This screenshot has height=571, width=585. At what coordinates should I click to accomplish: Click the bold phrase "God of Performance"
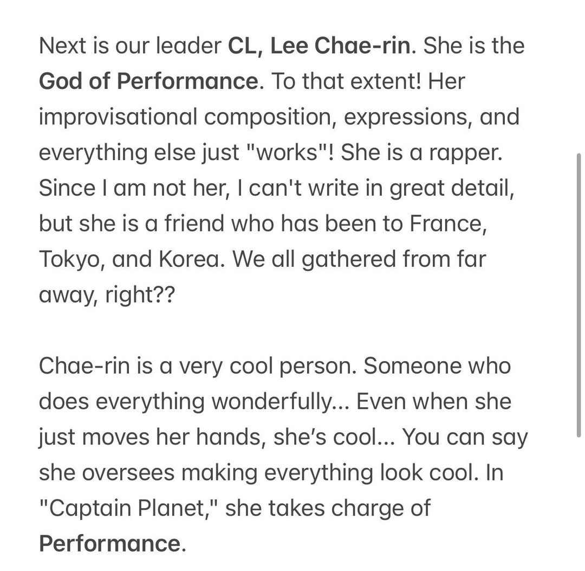[x=148, y=82]
